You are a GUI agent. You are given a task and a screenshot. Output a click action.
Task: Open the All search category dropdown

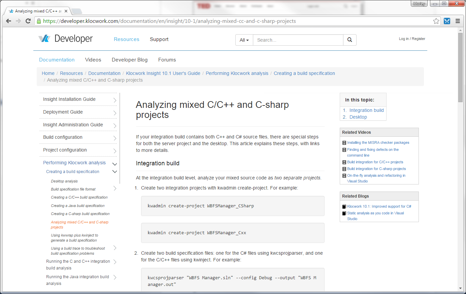(244, 40)
